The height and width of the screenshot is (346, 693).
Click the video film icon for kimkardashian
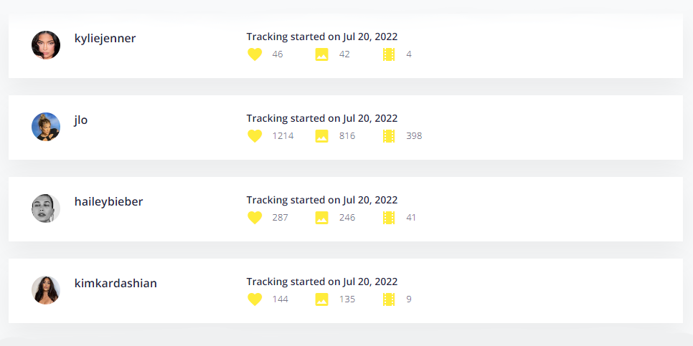[389, 299]
